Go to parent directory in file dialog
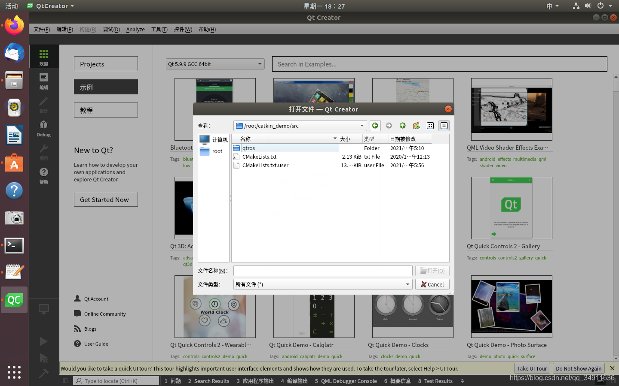Screen dimensions: 619x386 tap(402, 126)
